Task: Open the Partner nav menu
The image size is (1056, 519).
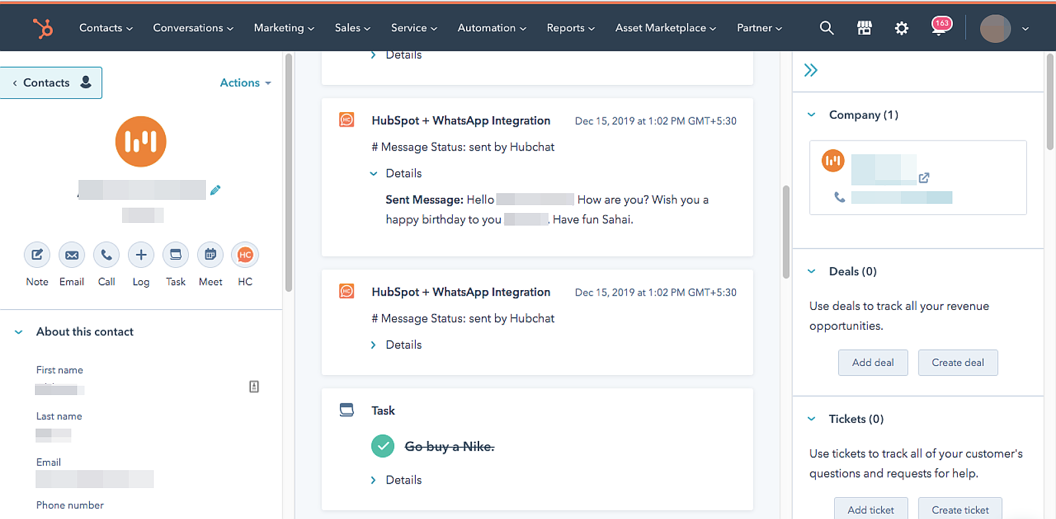Action: point(759,28)
